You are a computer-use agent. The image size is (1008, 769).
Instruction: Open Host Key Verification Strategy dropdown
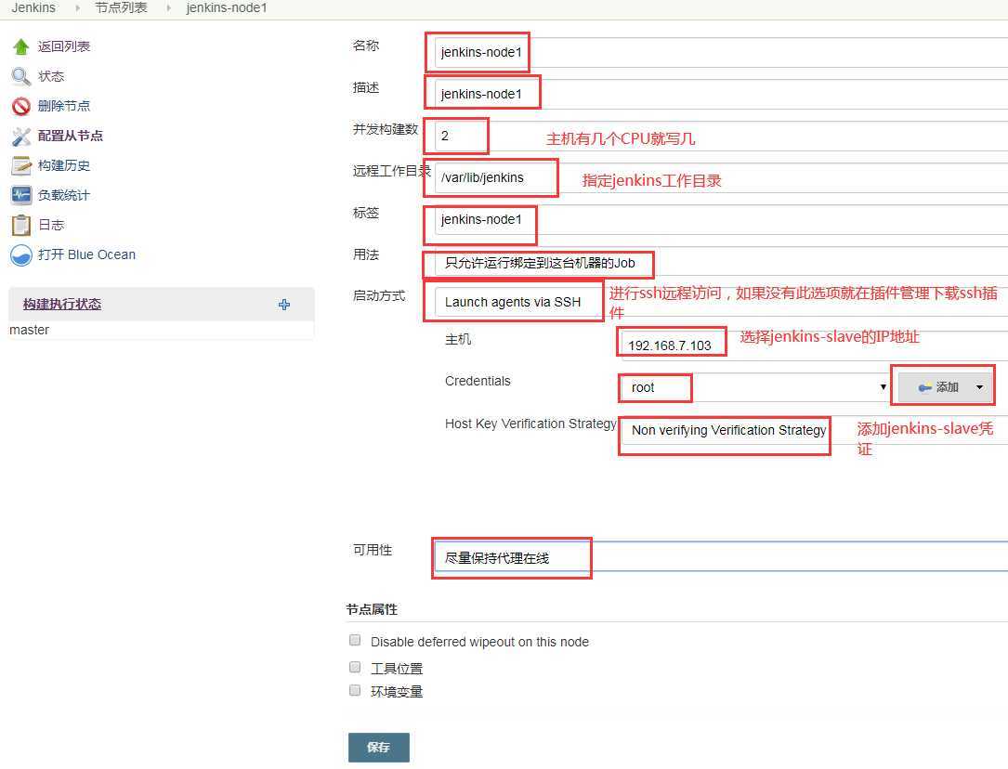[x=815, y=430]
